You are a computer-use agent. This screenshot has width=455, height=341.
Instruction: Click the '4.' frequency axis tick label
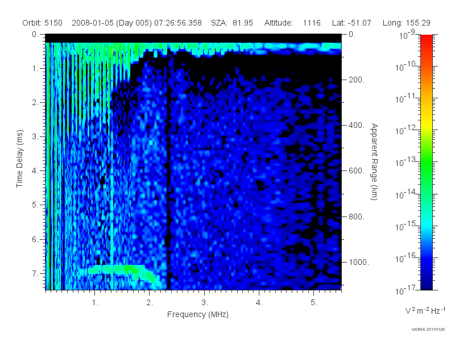pyautogui.click(x=259, y=303)
